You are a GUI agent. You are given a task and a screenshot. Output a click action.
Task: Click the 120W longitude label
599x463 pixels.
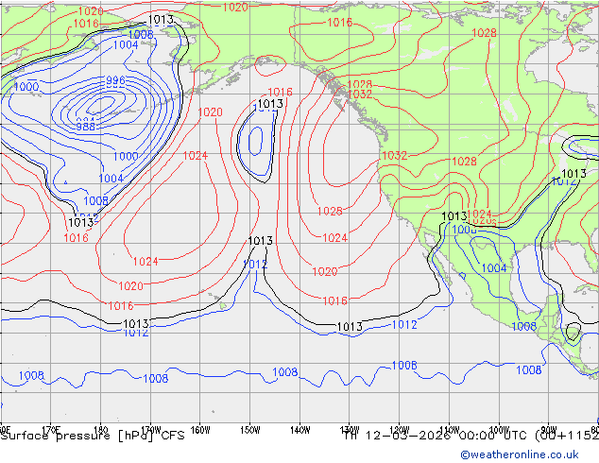click(400, 429)
